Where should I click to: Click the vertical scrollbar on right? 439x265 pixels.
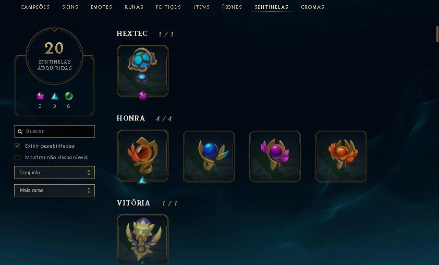coord(437,34)
